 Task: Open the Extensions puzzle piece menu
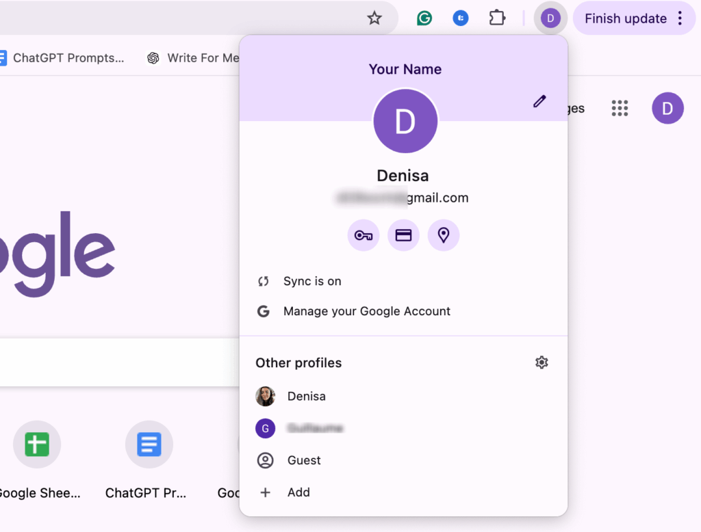(x=497, y=18)
